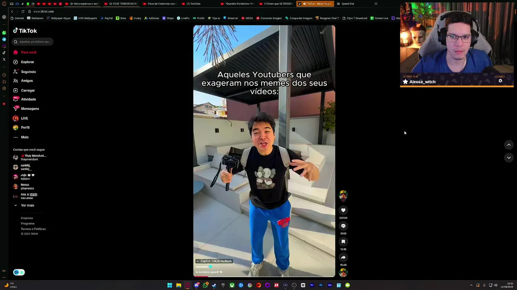This screenshot has height=290, width=517.
Task: Open the Explorar section
Action: pyautogui.click(x=23, y=62)
